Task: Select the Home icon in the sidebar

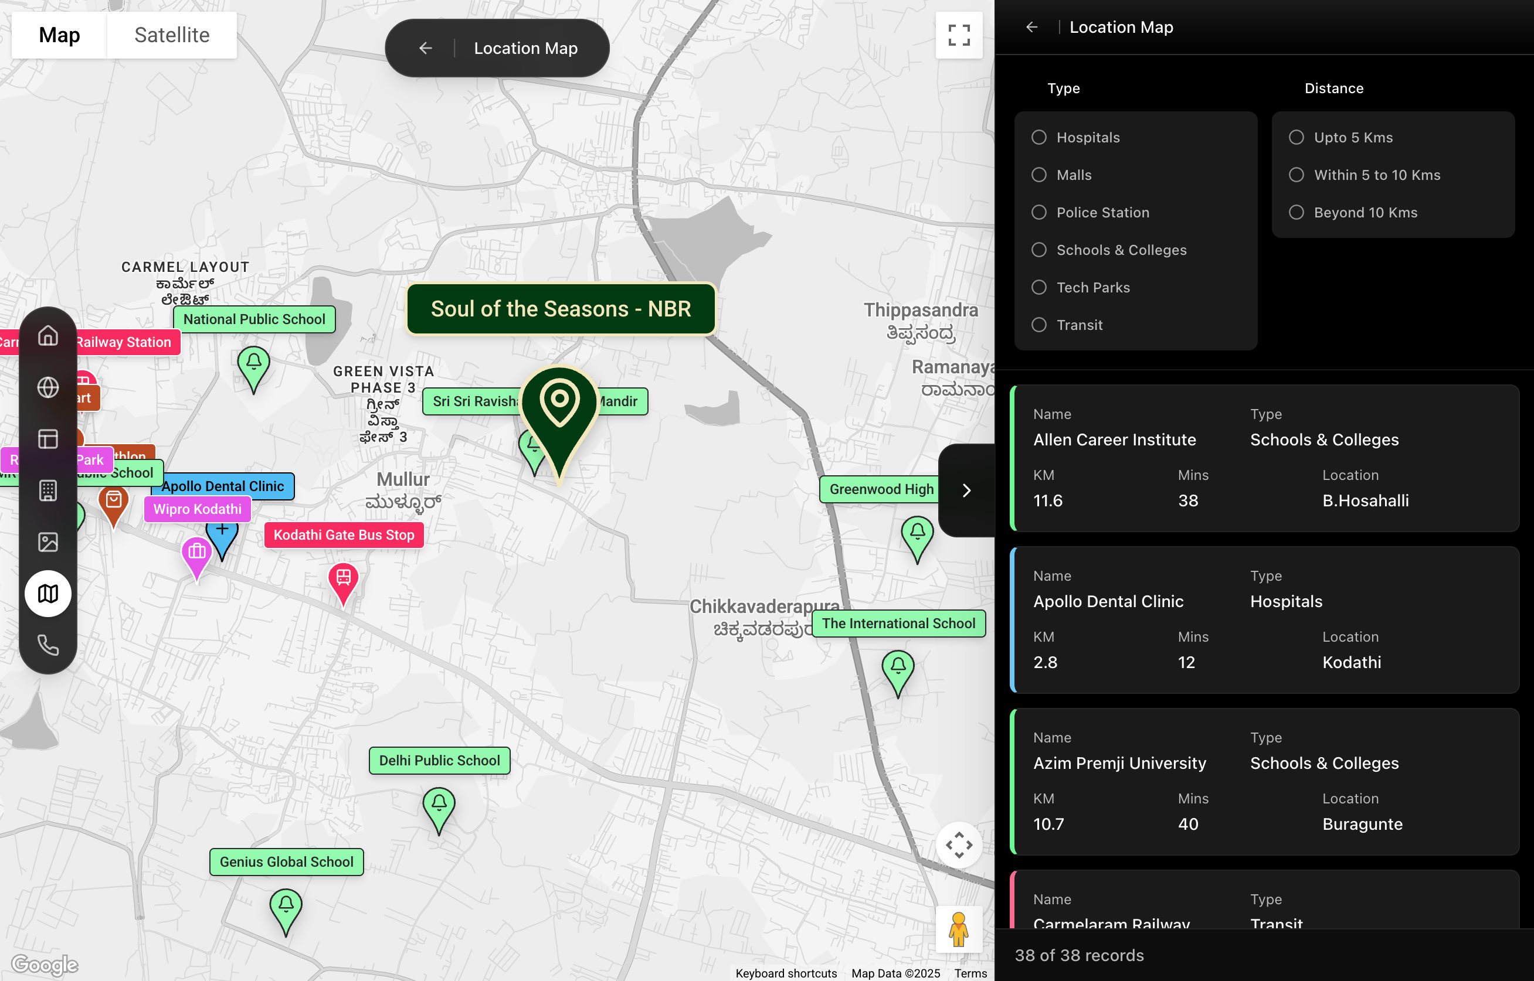Action: (49, 336)
